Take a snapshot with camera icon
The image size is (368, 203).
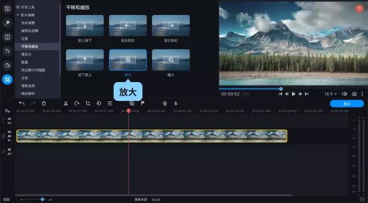(x=354, y=94)
